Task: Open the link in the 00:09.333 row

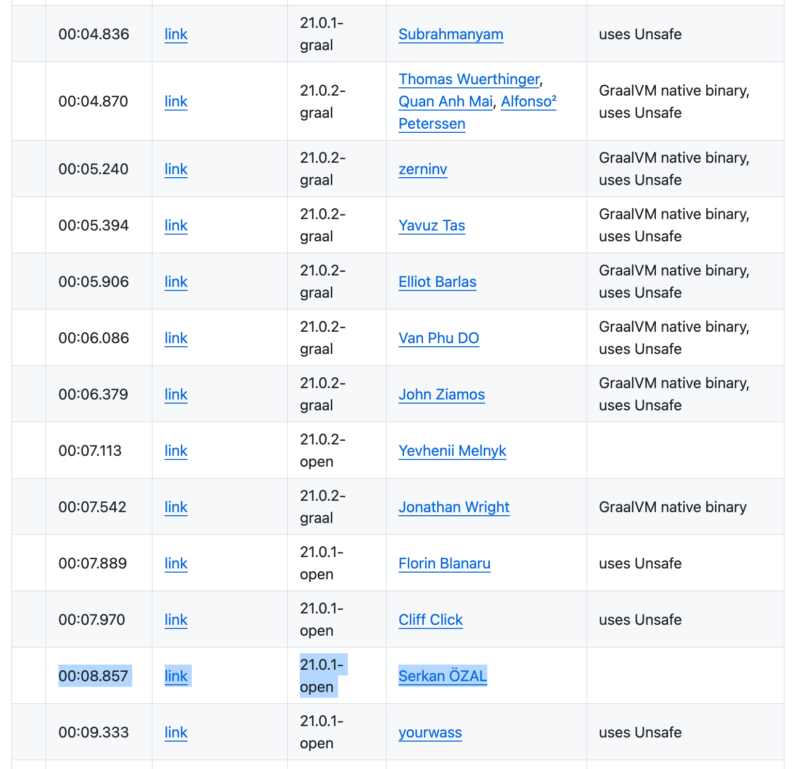Action: coord(176,732)
